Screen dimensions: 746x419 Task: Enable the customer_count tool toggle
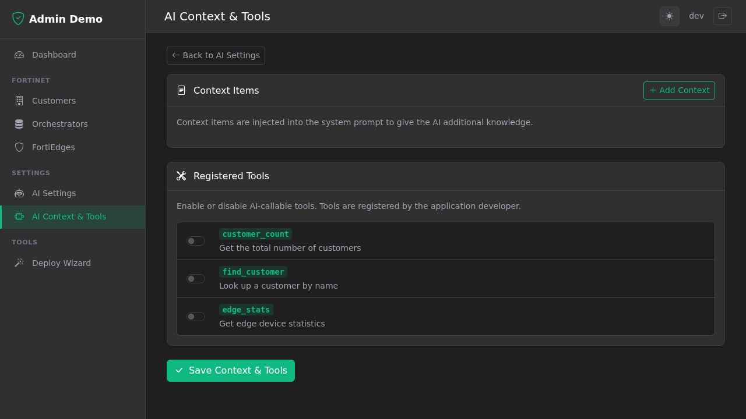coord(196,241)
